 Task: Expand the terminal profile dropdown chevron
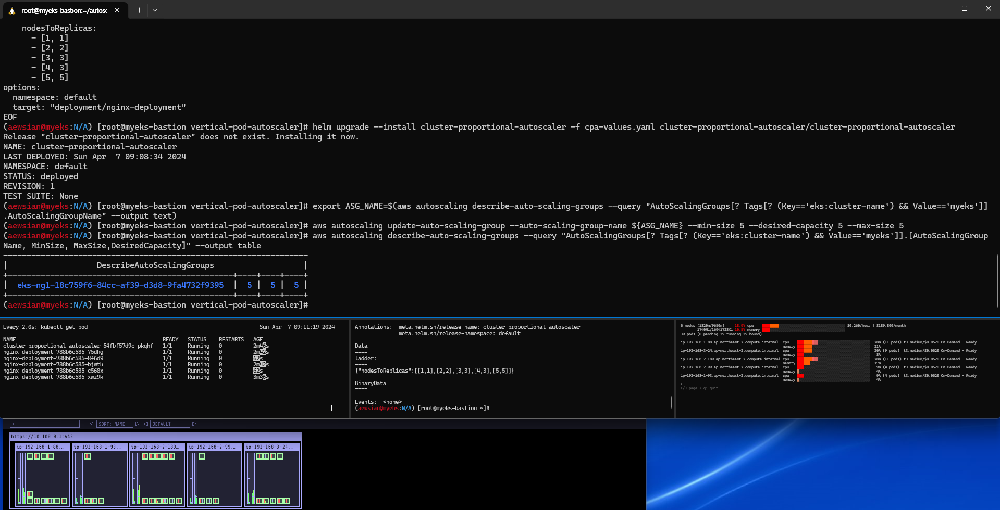(155, 10)
